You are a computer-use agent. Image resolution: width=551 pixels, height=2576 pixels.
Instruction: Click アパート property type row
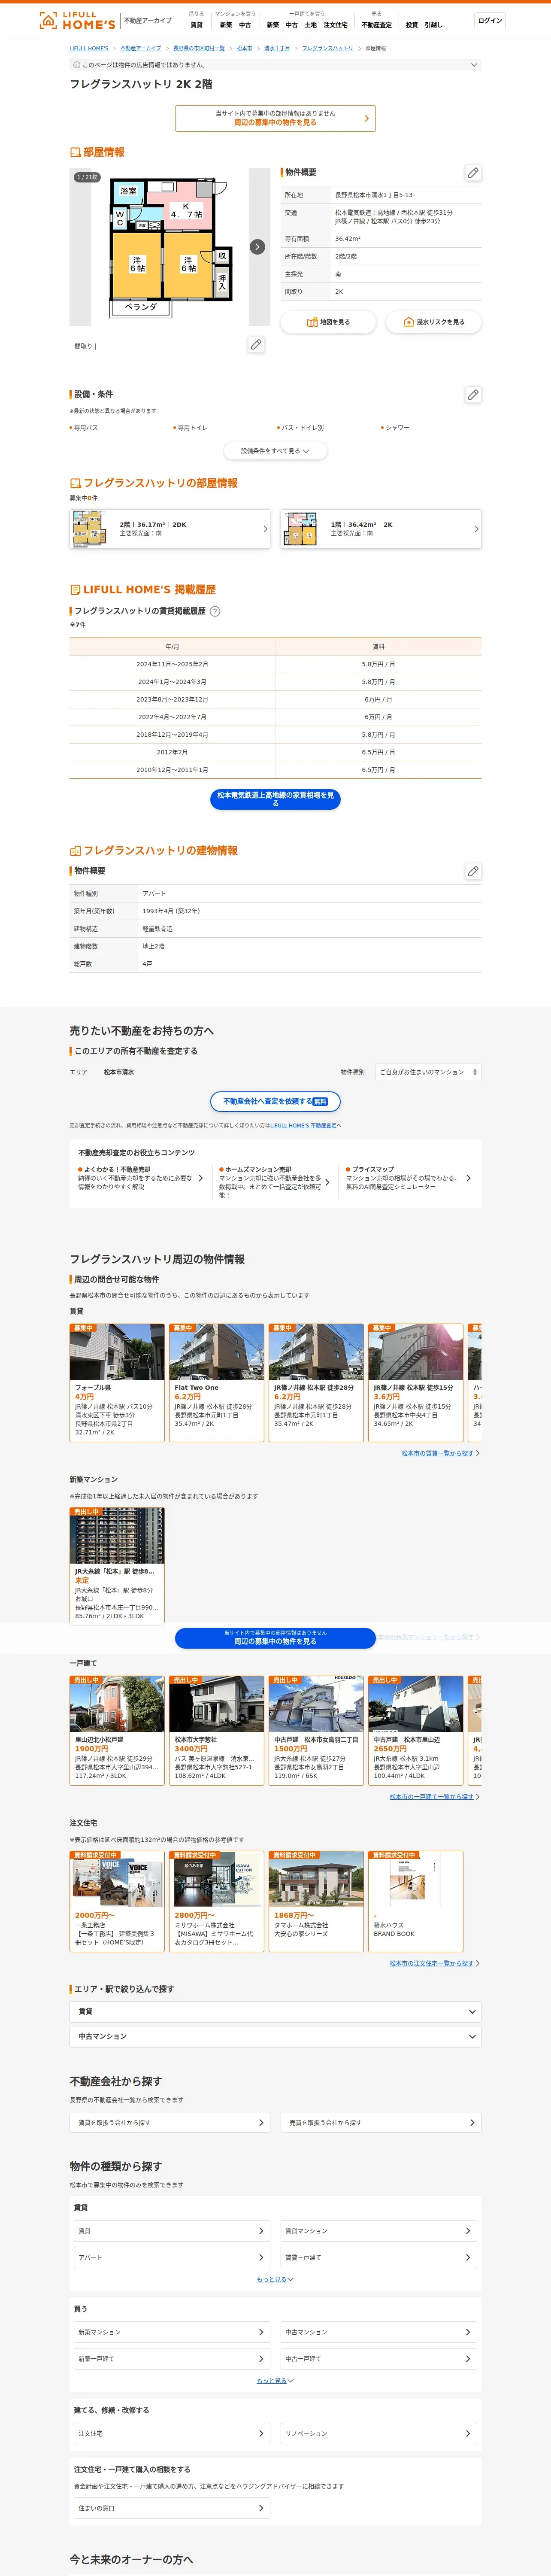click(172, 2257)
